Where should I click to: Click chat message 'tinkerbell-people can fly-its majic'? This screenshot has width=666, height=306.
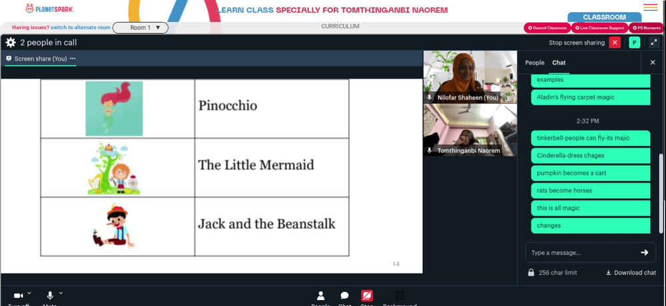[x=590, y=138]
